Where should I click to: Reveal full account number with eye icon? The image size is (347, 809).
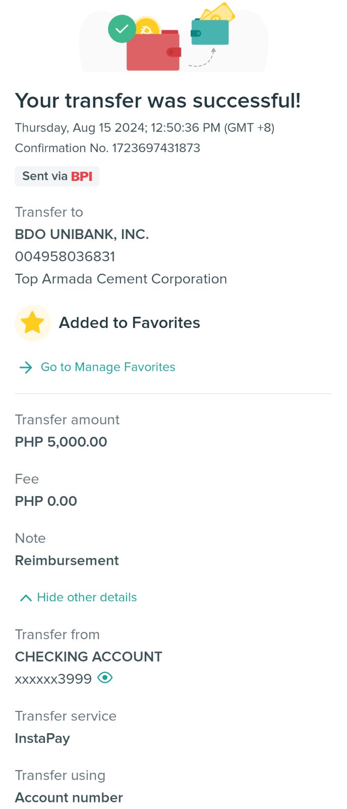[105, 678]
